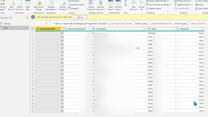This screenshot has width=208, height=117.
Task: Open description column filter dropdown
Action: pos(146,29)
